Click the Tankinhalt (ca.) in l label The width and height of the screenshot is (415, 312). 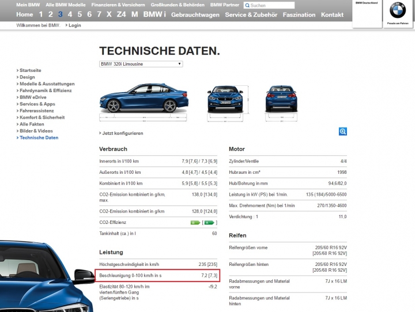[x=118, y=234]
